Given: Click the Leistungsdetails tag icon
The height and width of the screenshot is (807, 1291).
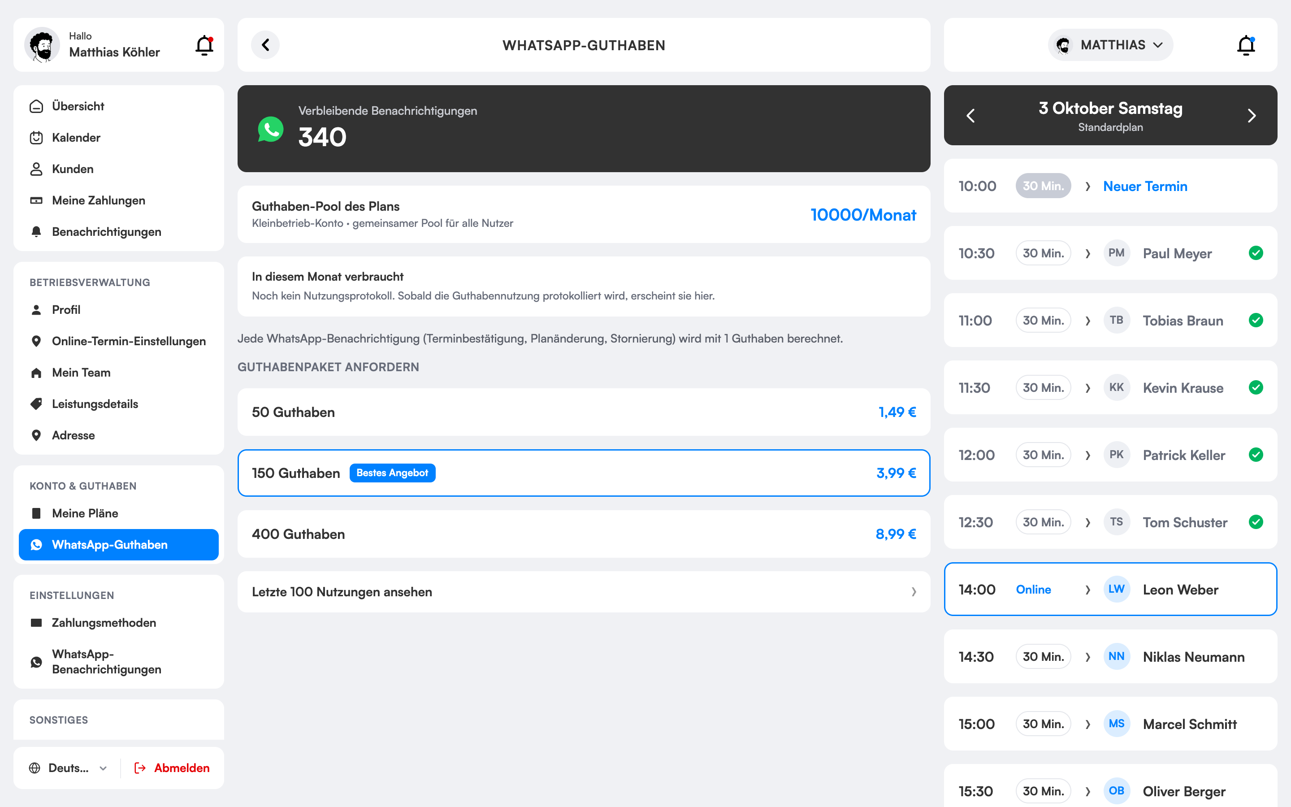Looking at the screenshot, I should (36, 404).
